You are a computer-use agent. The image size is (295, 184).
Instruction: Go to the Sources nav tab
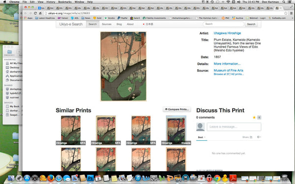point(107,24)
